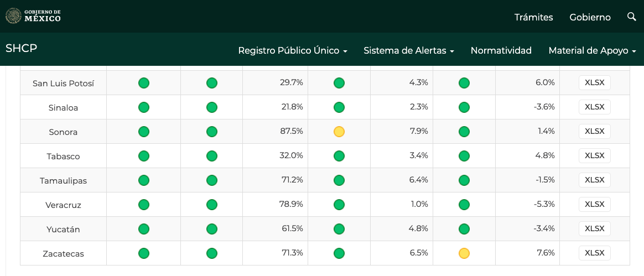Click Tamaulipas' green dot next to 6.4%
The image size is (644, 276).
(x=464, y=180)
